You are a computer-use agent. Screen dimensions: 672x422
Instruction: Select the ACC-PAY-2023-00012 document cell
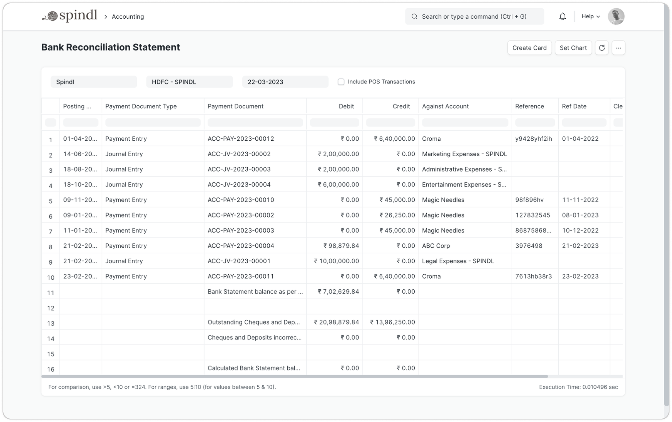tap(241, 139)
